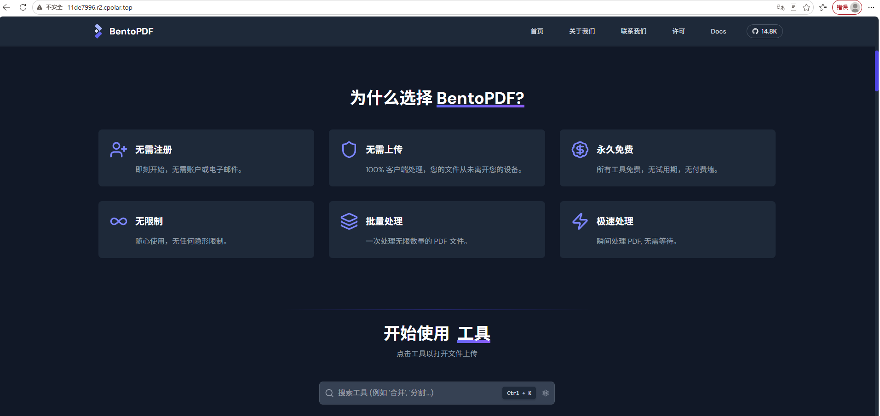
Task: Click the 永久免费 card title
Action: point(615,150)
